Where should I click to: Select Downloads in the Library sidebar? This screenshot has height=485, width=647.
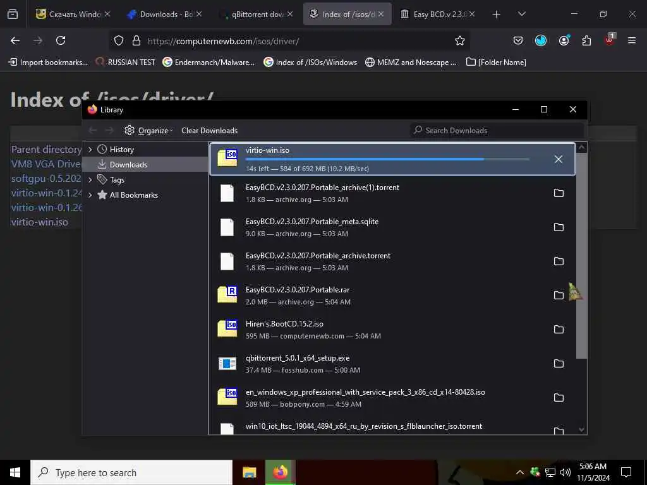click(x=128, y=165)
